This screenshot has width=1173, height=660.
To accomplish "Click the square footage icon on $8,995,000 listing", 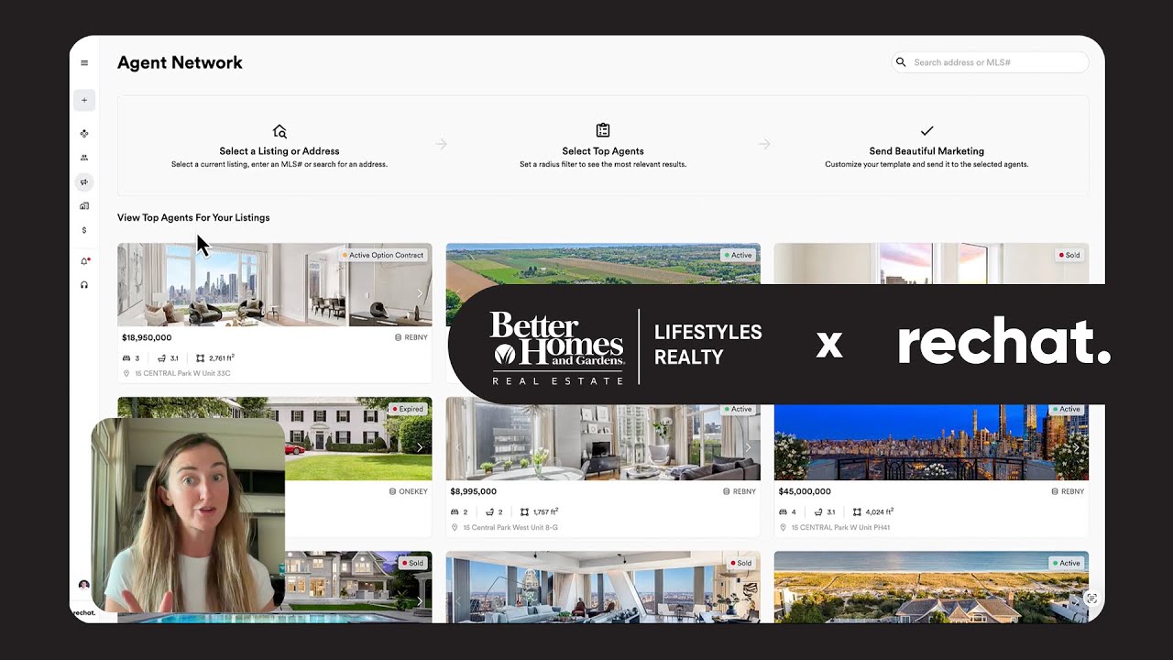I will pyautogui.click(x=525, y=511).
